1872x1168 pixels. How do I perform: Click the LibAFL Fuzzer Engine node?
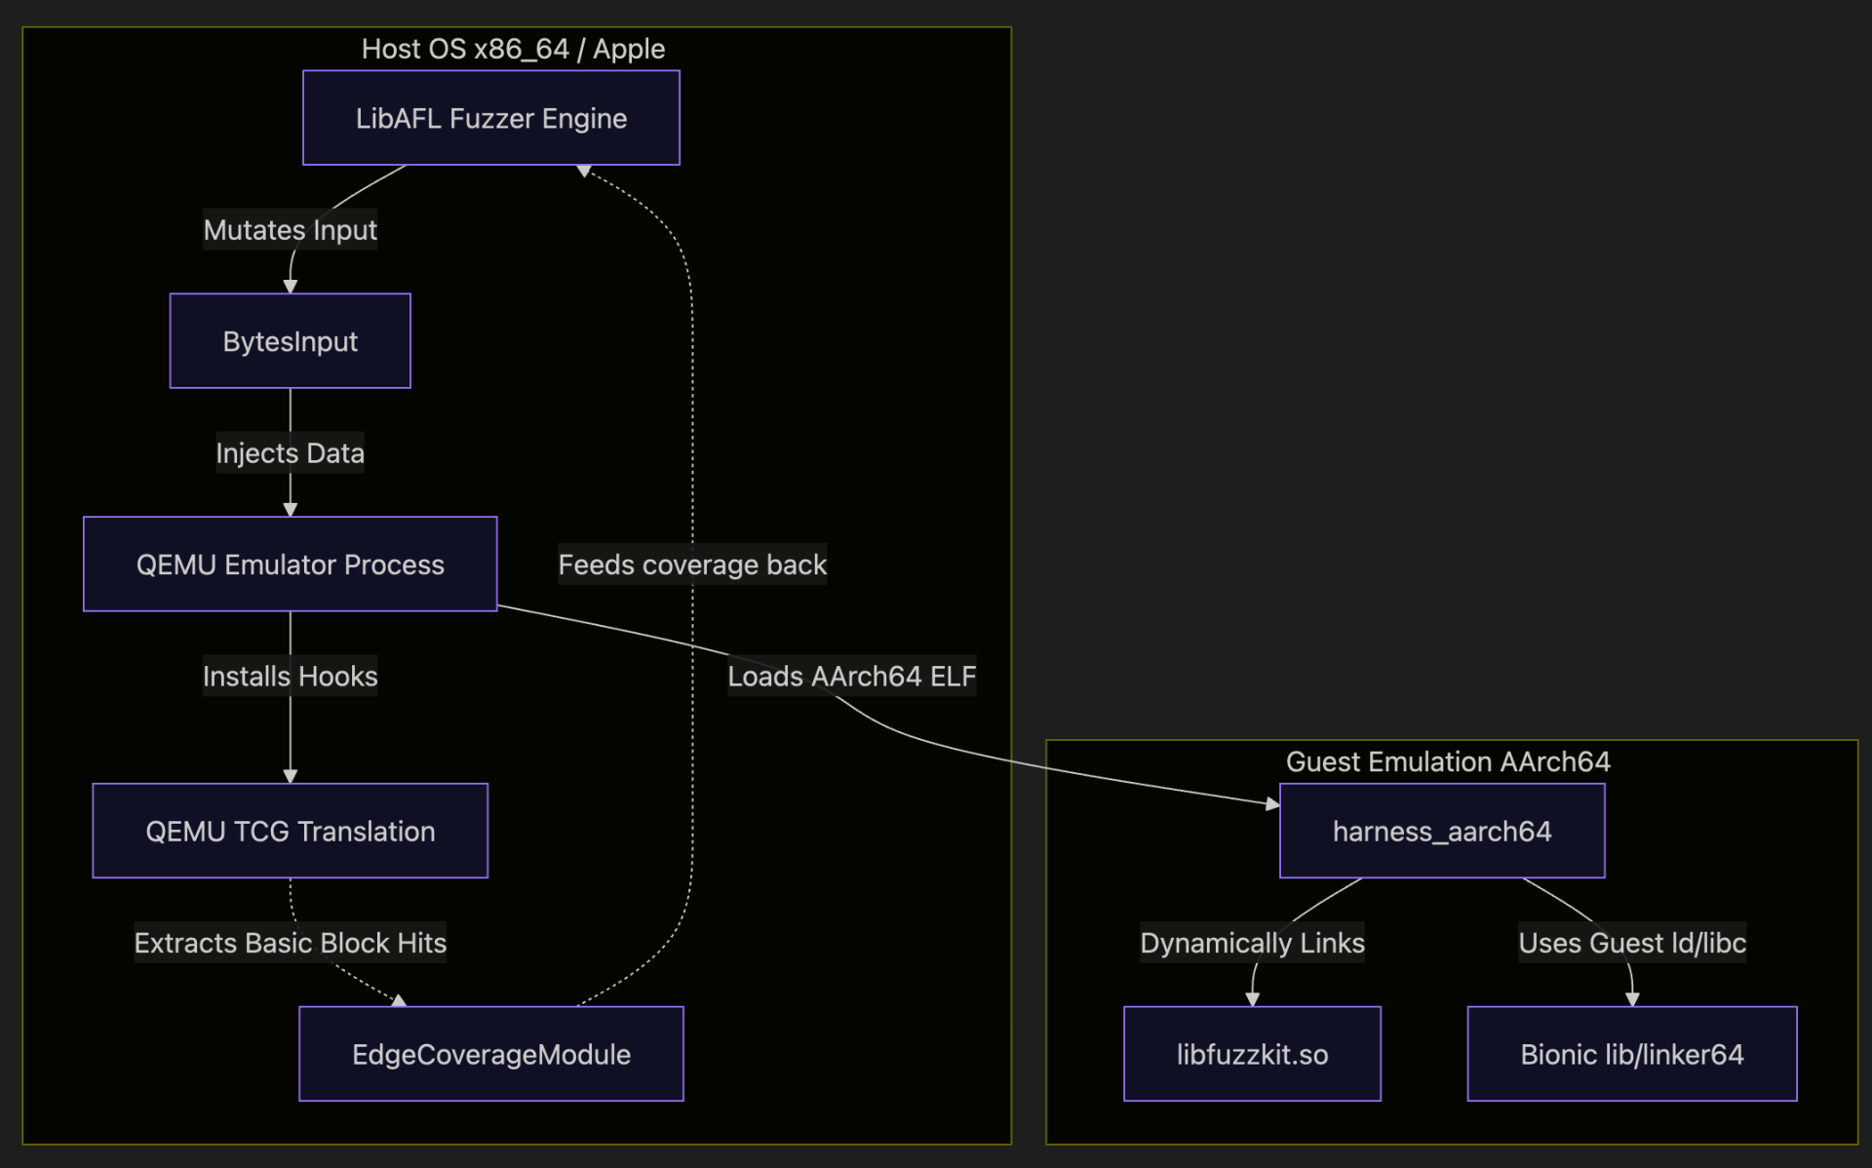490,118
